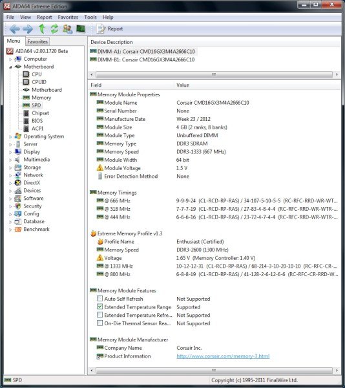This screenshot has width=345, height=388.
Task: Click the Forward navigation arrow icon
Action: [28, 29]
